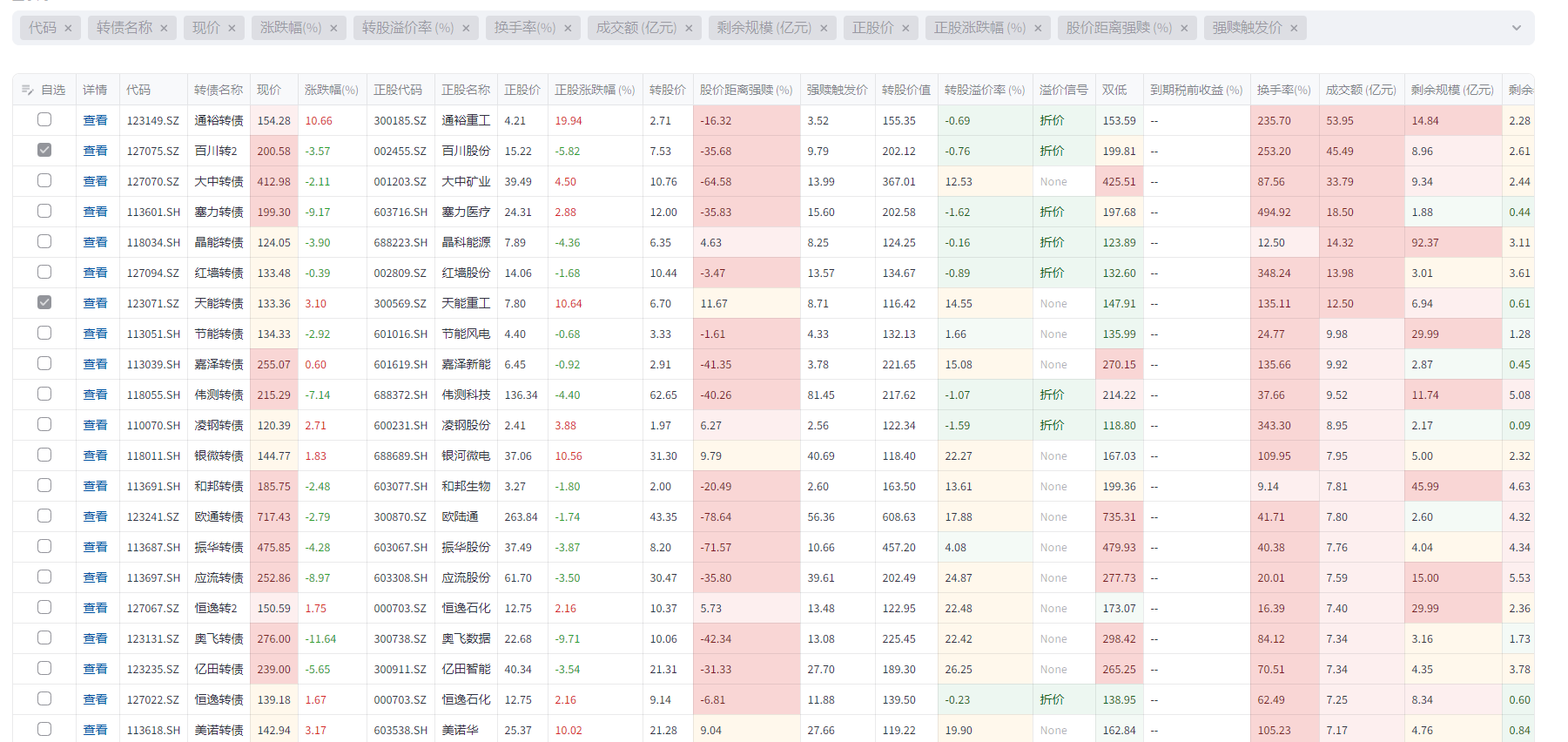
Task: Uncheck the 自选 checkbox for 天能转债
Action: tap(44, 303)
